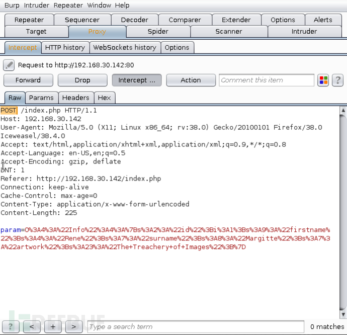The height and width of the screenshot is (335, 347).
Task: Click the 0 matches label
Action: [327, 326]
